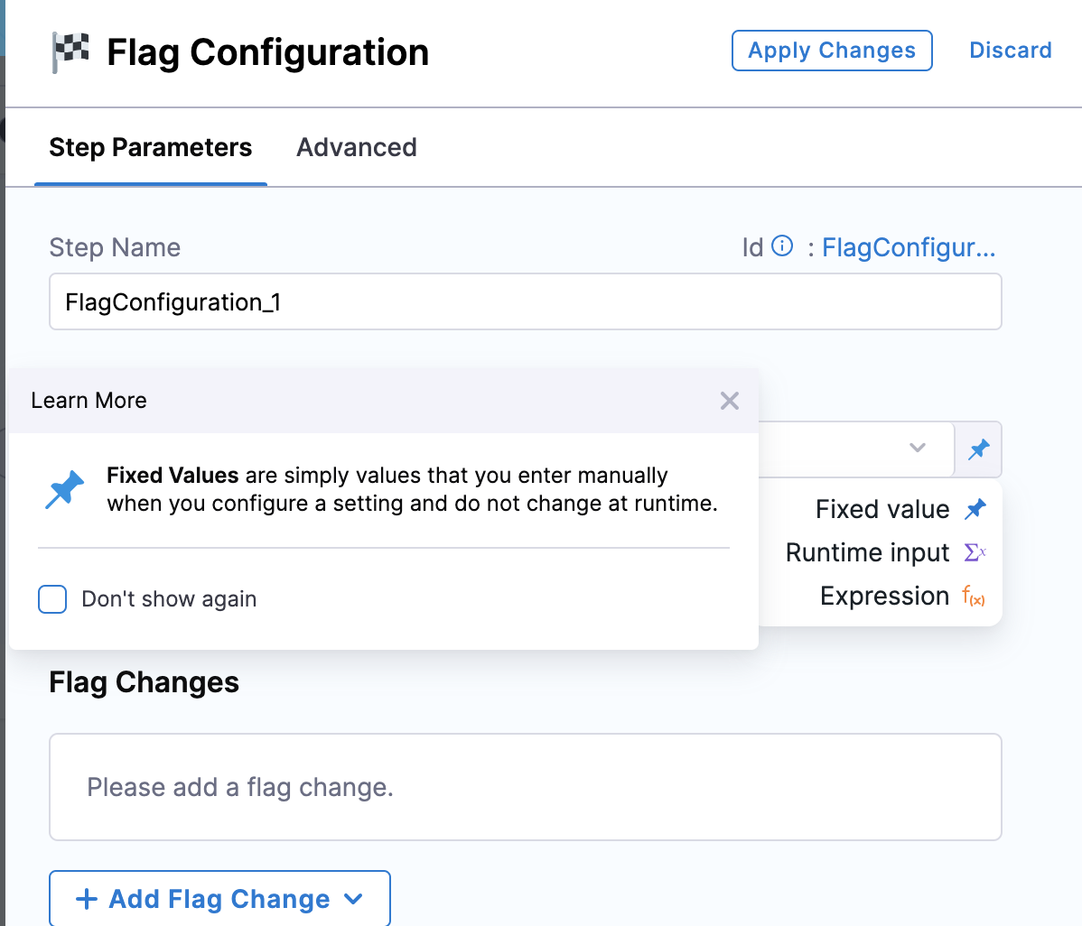Open the value type dropdown chevron

[918, 449]
